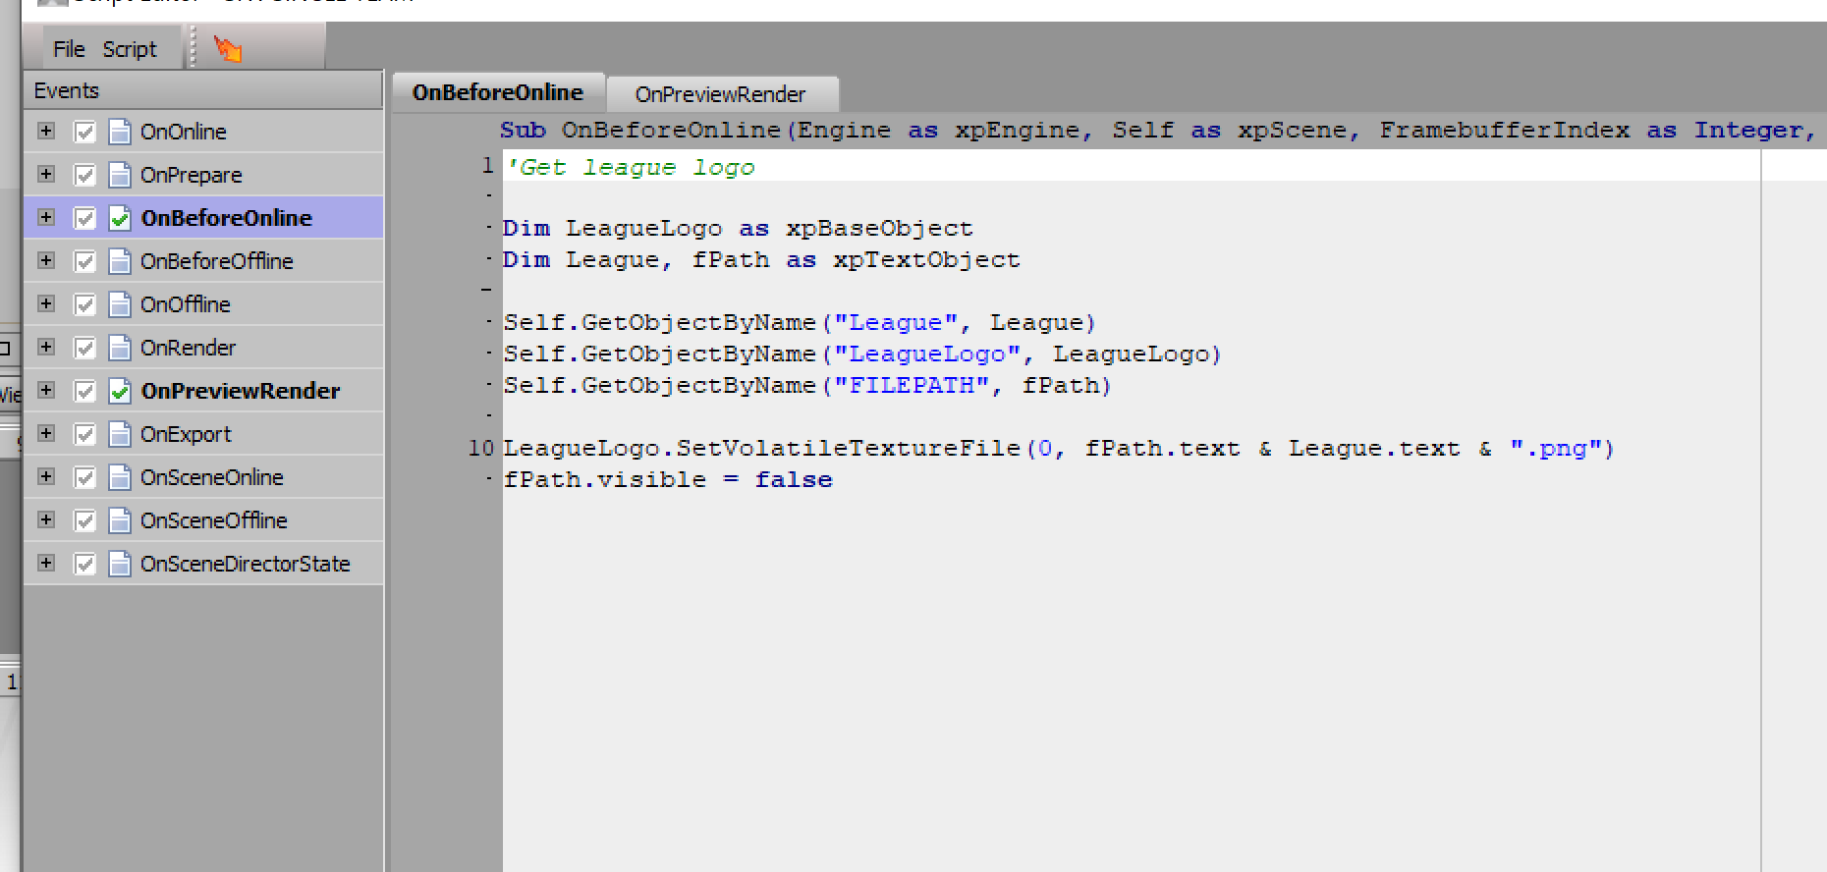Expand the OnOnline event node
Image resolution: width=1827 pixels, height=872 pixels.
click(46, 131)
